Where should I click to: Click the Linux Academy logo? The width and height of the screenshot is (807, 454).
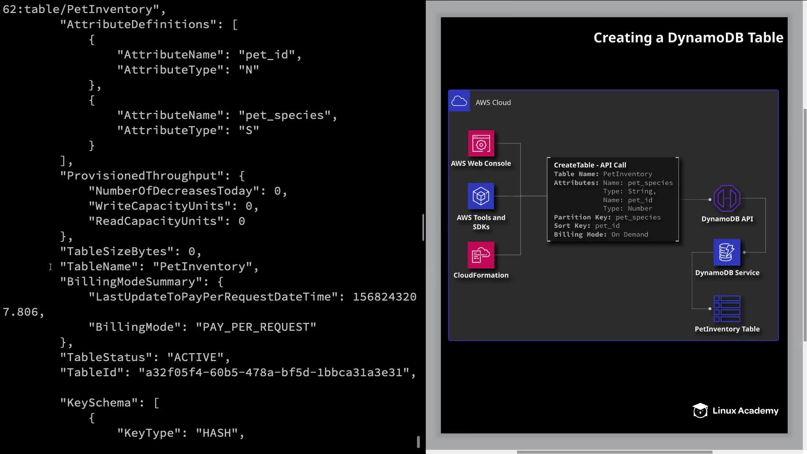click(736, 411)
